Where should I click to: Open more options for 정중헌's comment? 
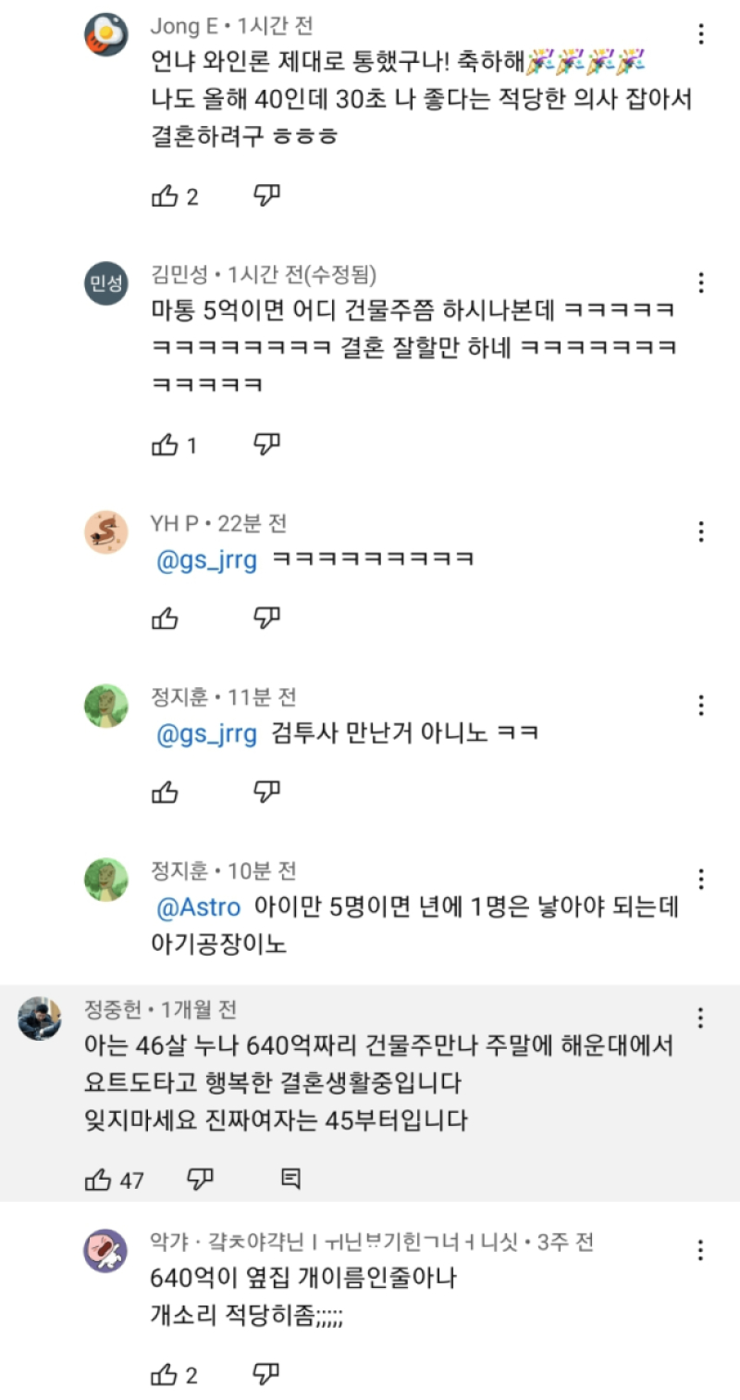click(701, 1019)
